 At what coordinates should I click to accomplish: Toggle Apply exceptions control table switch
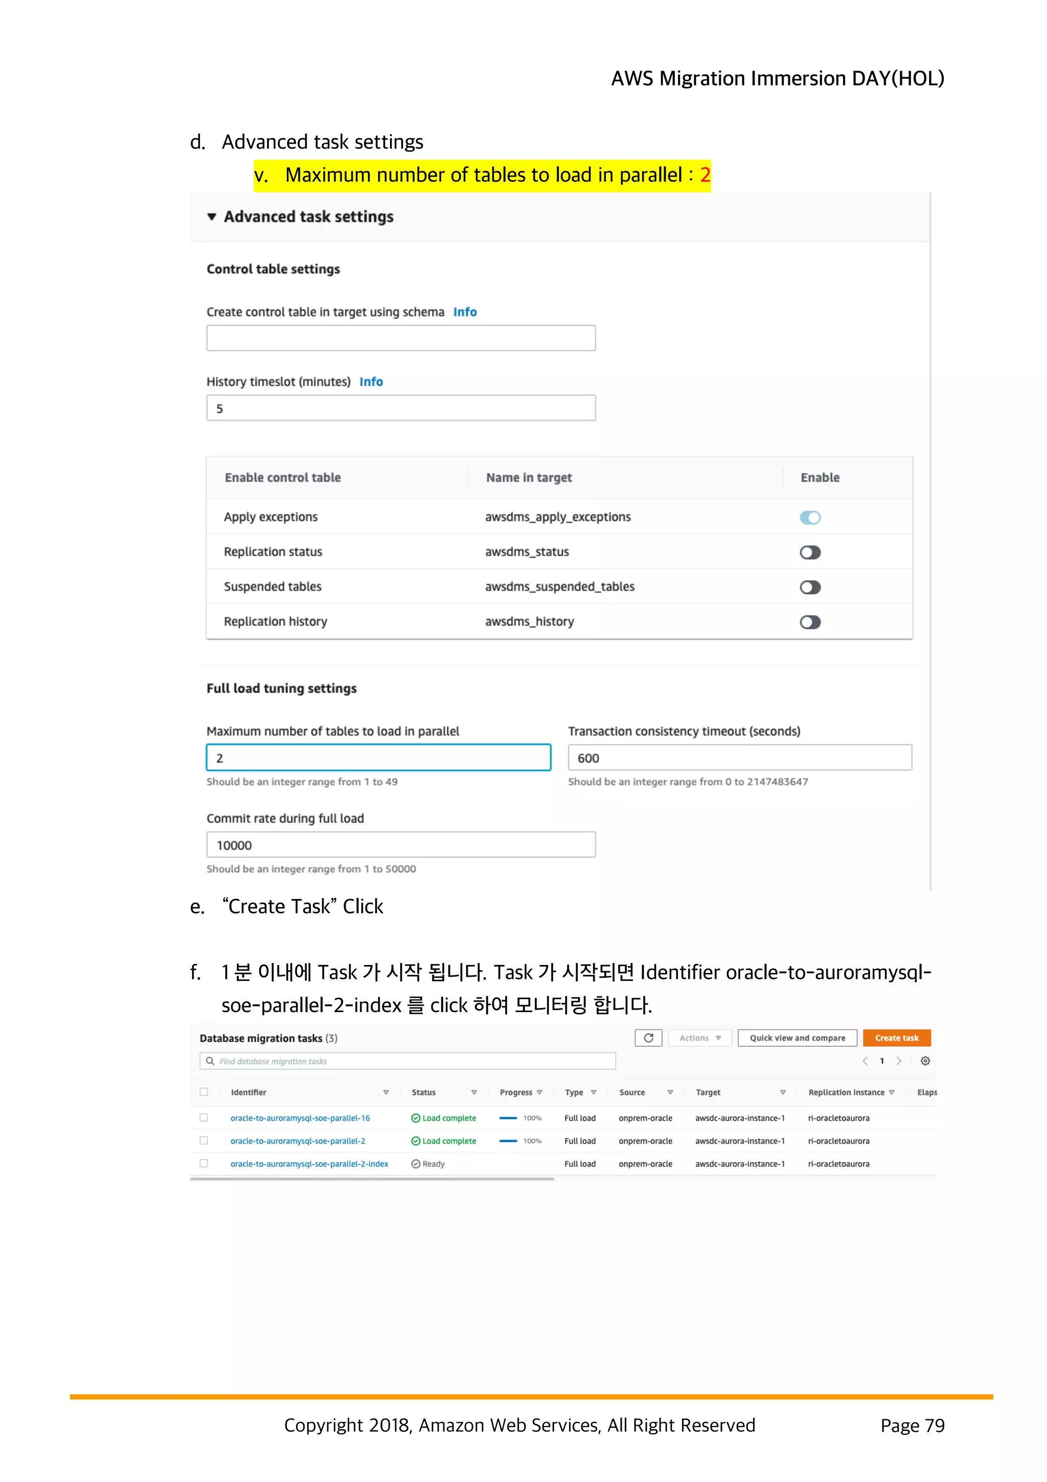(x=810, y=518)
